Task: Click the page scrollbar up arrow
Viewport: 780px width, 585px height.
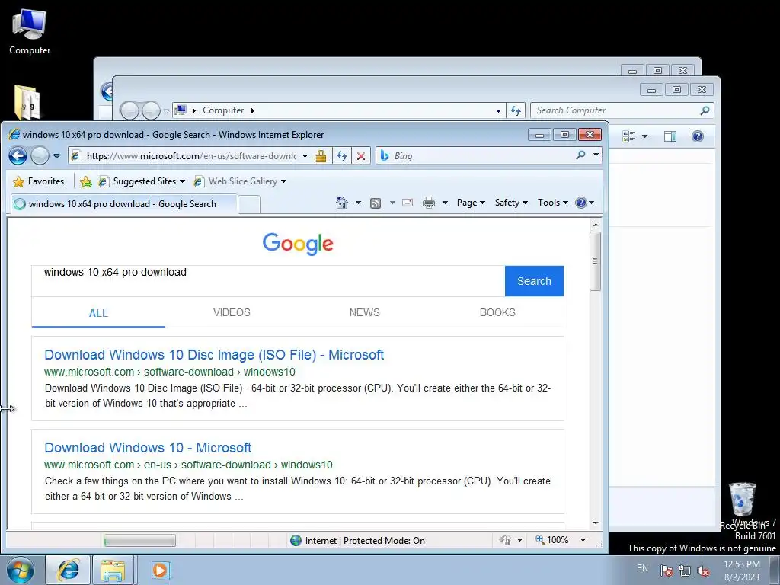Action: pyautogui.click(x=596, y=225)
